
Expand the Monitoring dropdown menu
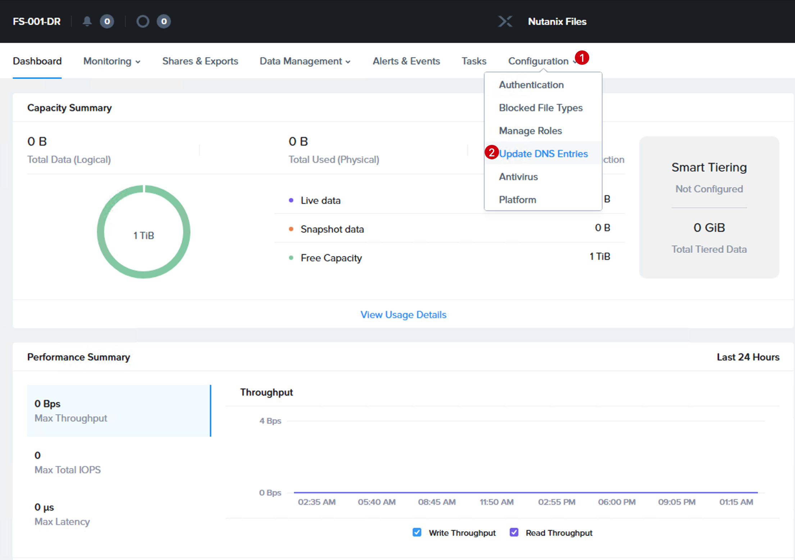112,61
